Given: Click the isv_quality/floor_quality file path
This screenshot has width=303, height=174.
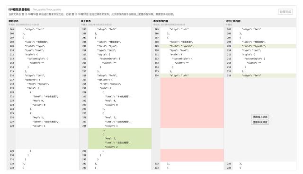Looking at the screenshot, I should 47,9.
